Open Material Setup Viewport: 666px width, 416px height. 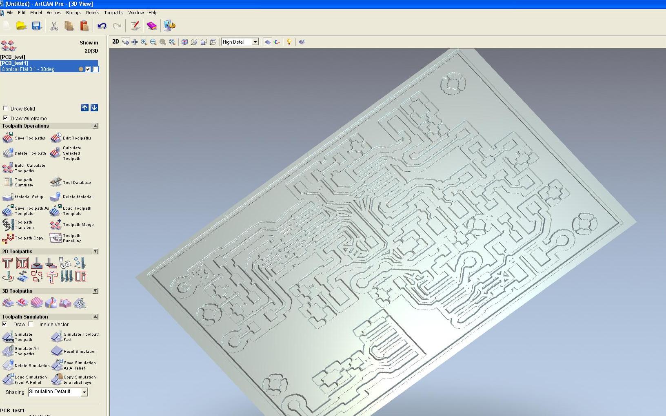click(x=22, y=197)
